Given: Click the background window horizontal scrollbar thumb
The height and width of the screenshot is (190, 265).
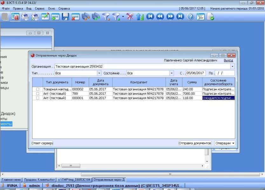Looking at the screenshot, I should [x=71, y=166].
